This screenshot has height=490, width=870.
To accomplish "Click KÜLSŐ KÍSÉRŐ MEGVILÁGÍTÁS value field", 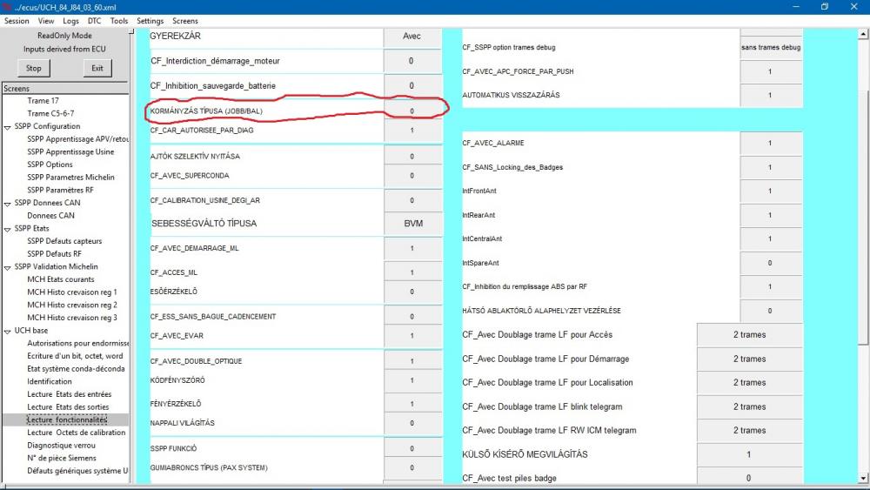I will pyautogui.click(x=750, y=454).
